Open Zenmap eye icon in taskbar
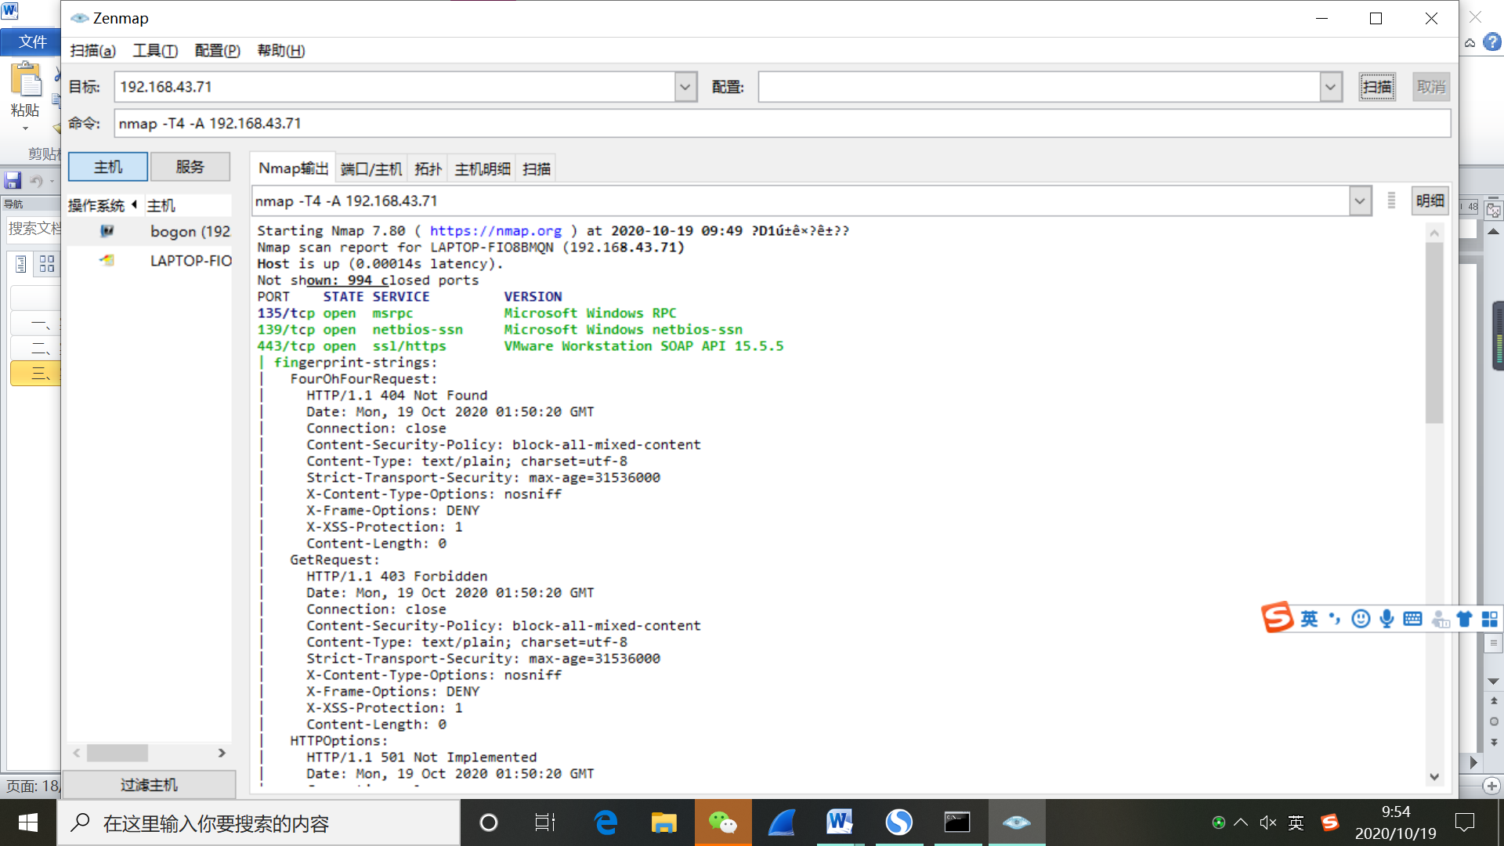Viewport: 1504px width, 846px height. pyautogui.click(x=1016, y=822)
